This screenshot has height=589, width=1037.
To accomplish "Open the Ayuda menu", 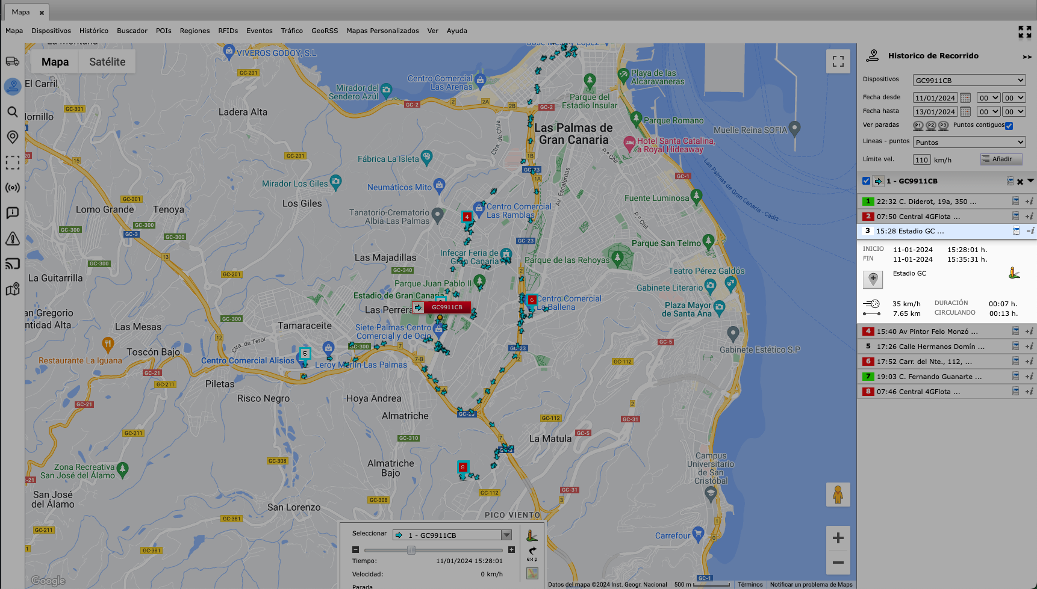I will [x=457, y=31].
